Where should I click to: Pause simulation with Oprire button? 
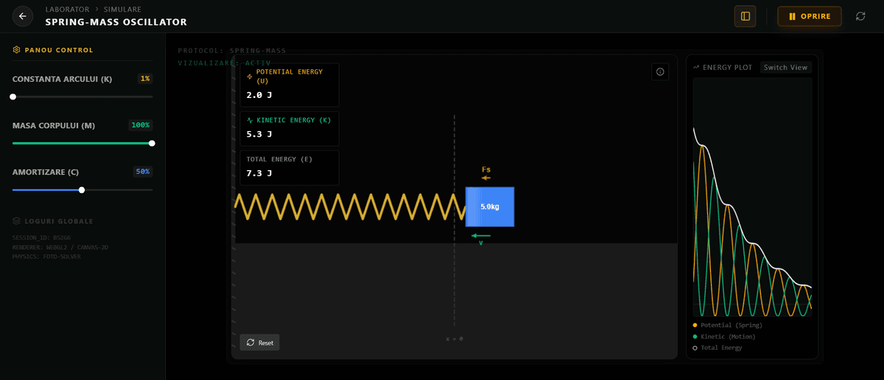[x=809, y=16]
